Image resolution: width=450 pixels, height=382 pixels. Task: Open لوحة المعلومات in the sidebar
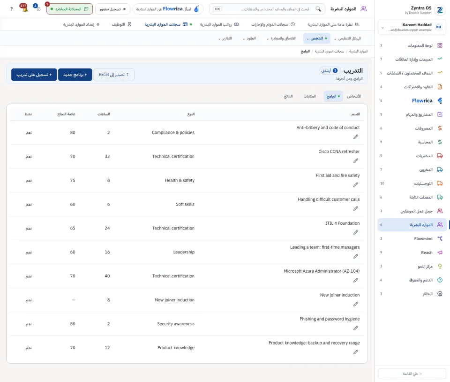point(412,46)
